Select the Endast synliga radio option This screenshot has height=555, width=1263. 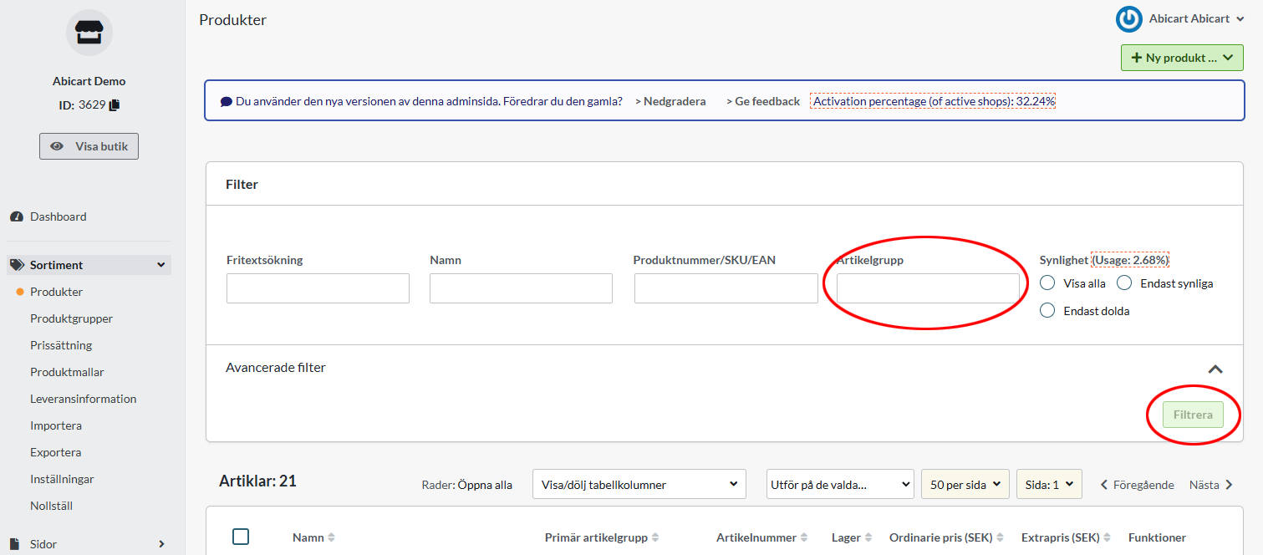[1124, 283]
